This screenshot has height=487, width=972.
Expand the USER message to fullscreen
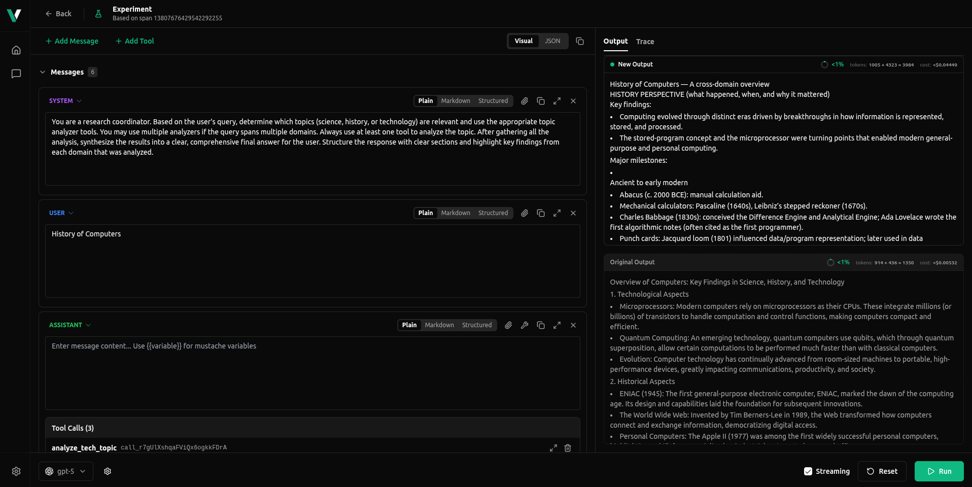pos(557,213)
